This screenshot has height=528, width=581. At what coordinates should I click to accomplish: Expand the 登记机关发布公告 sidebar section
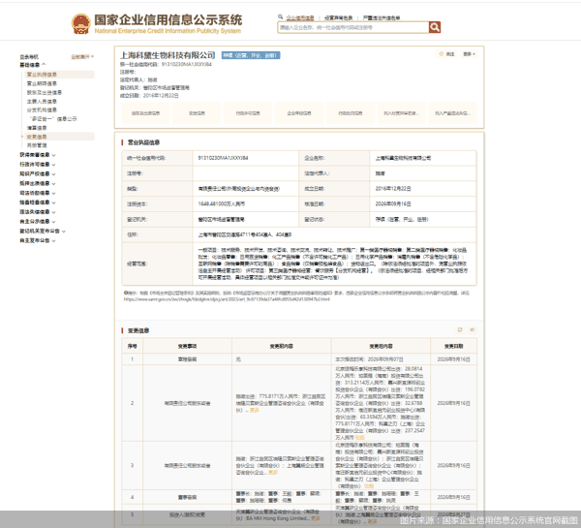tap(43, 231)
